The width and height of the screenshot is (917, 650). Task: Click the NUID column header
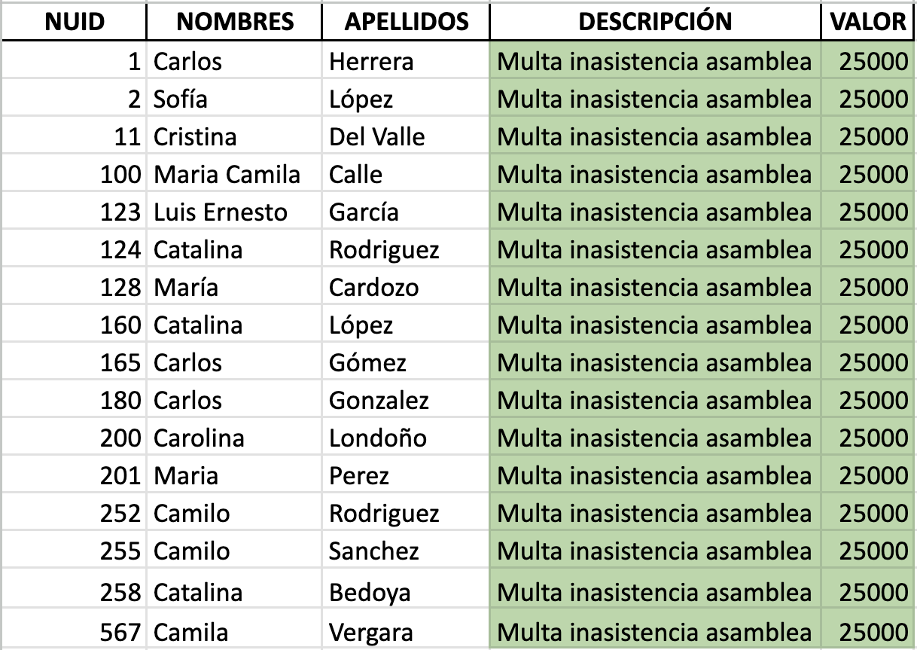(75, 22)
